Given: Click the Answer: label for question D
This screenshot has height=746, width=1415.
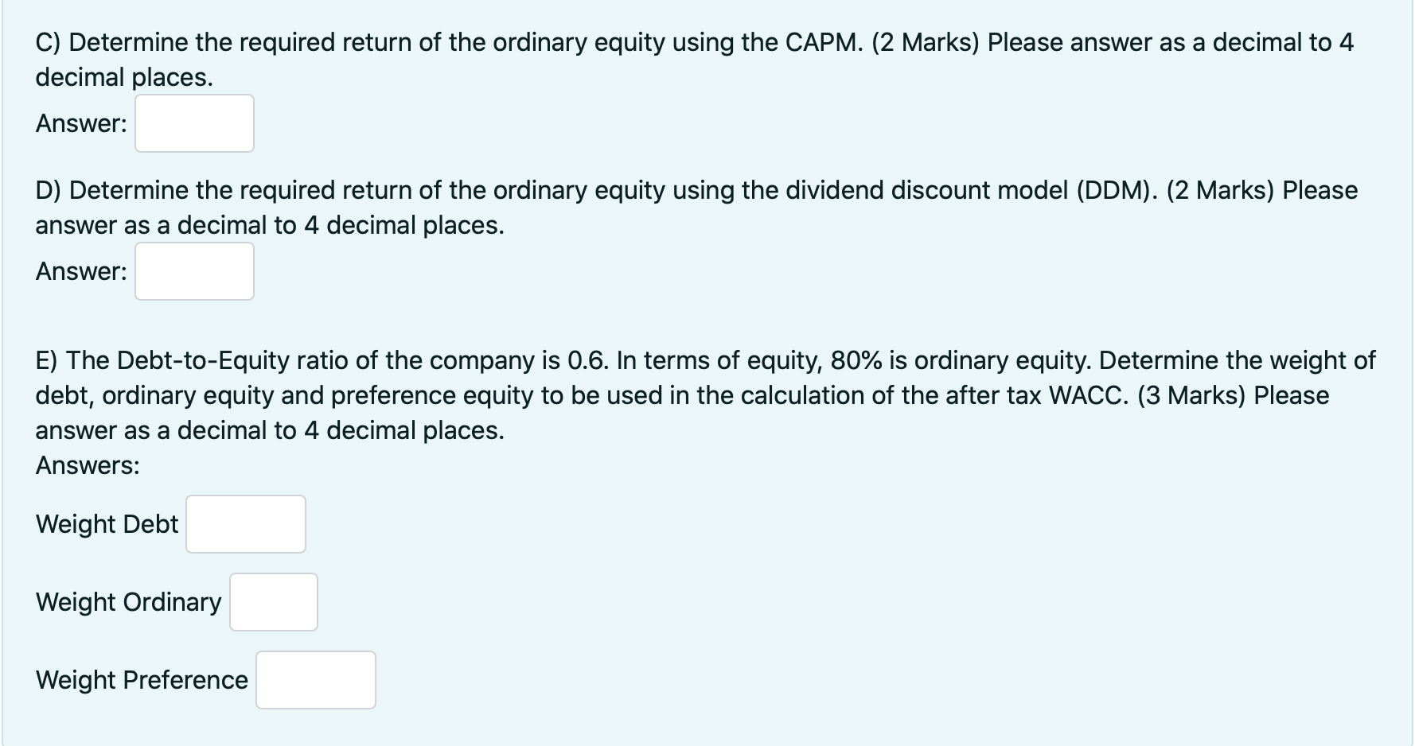Looking at the screenshot, I should [x=80, y=270].
